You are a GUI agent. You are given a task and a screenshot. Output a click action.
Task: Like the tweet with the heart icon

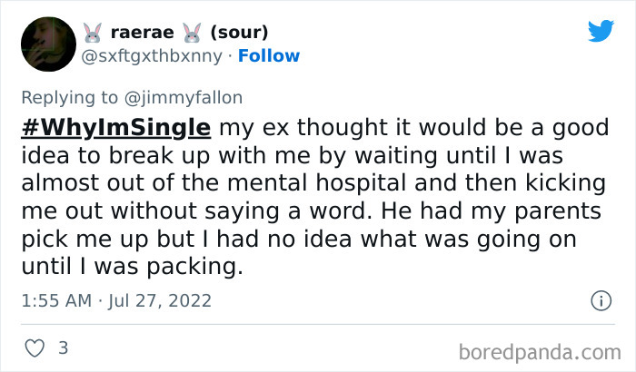(34, 348)
